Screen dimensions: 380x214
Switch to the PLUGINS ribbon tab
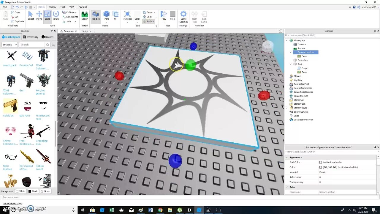[x=83, y=7]
